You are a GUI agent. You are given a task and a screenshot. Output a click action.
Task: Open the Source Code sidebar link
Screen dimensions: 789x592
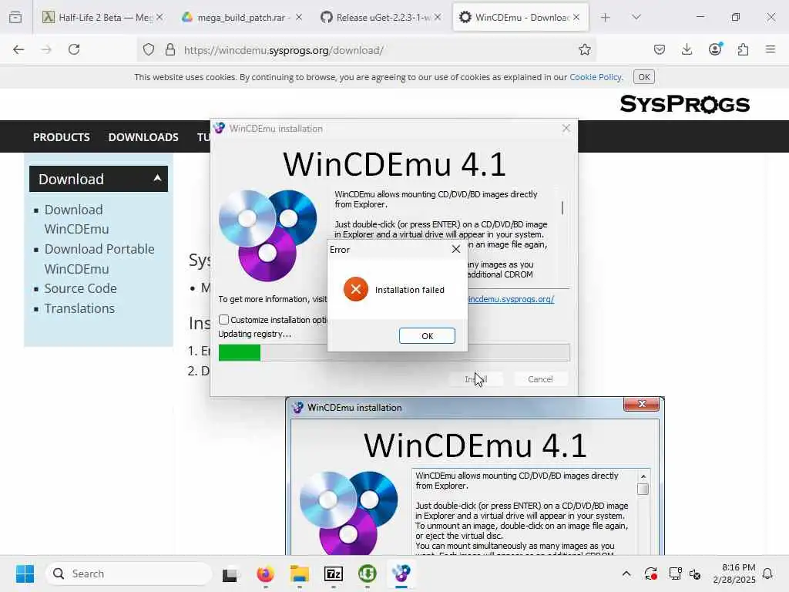coord(80,288)
